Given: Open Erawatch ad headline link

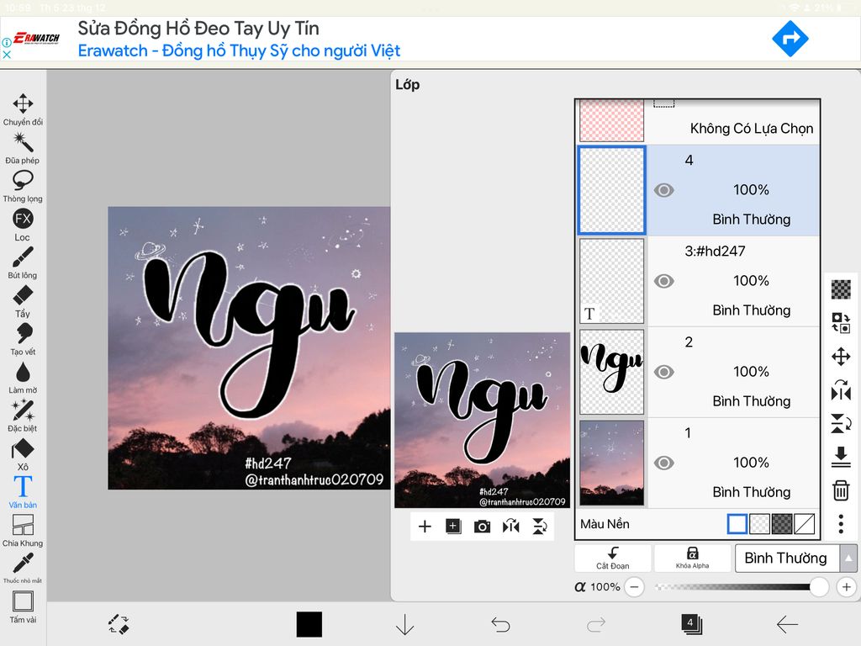Looking at the screenshot, I should [198, 29].
